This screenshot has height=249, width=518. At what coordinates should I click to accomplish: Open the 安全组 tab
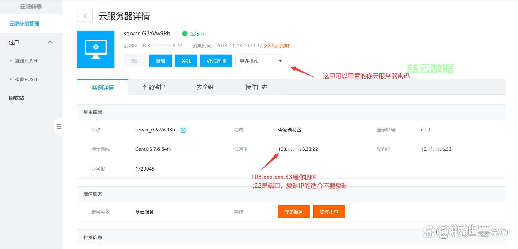coord(205,87)
